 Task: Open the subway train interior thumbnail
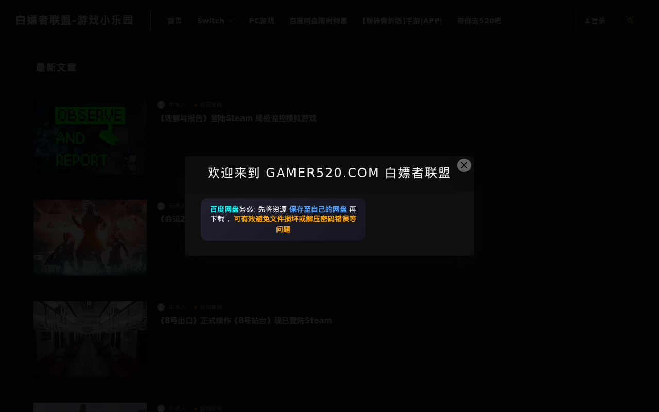90,339
